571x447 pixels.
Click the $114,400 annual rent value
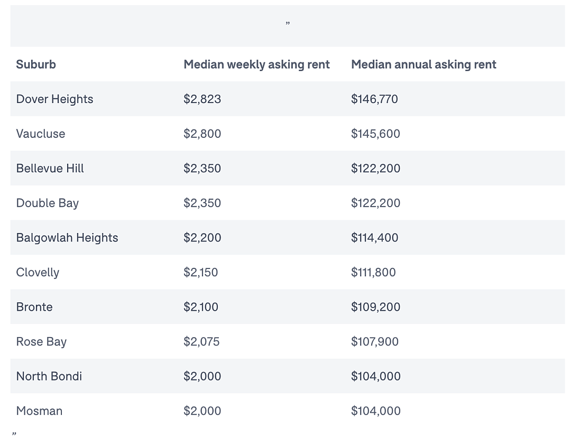coord(375,238)
